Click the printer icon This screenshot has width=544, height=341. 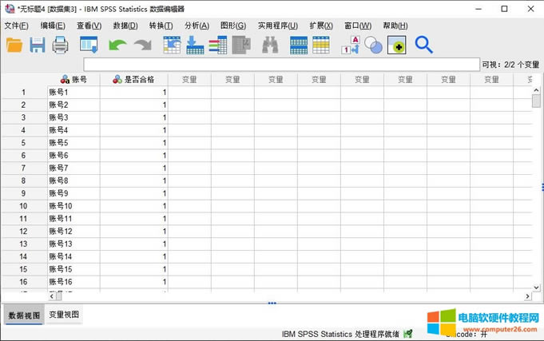pyautogui.click(x=61, y=46)
